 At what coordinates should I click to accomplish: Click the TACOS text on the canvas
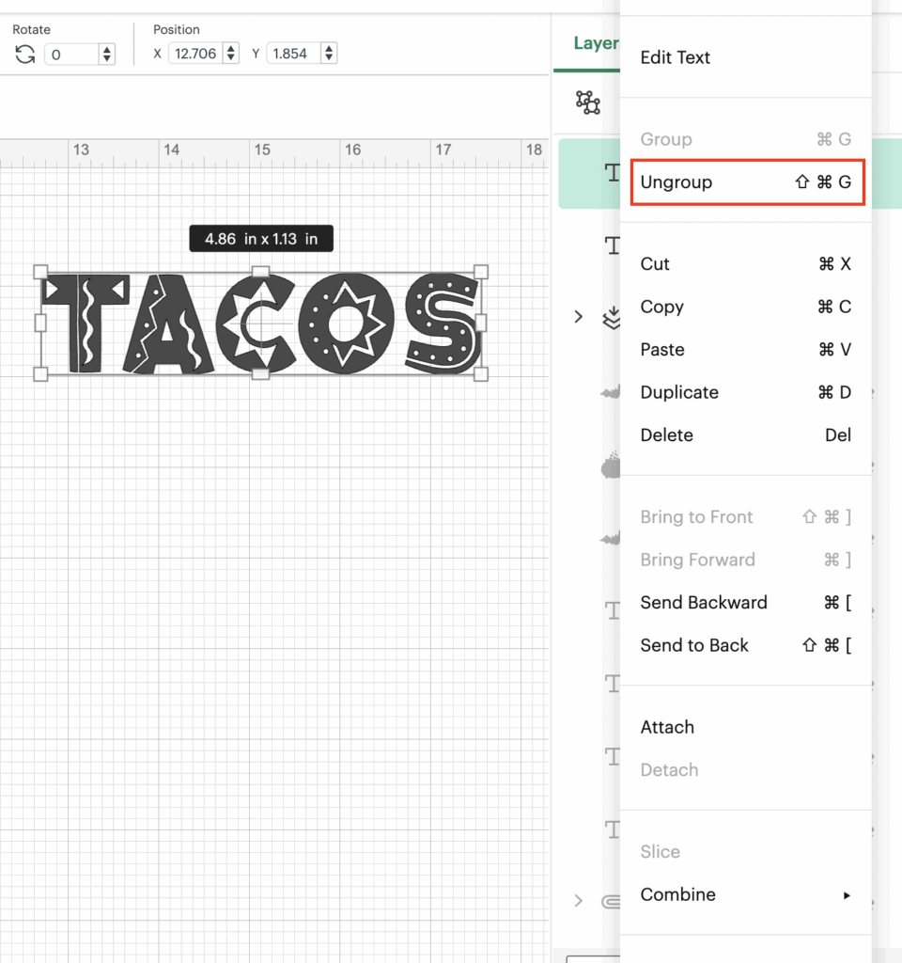click(x=260, y=324)
